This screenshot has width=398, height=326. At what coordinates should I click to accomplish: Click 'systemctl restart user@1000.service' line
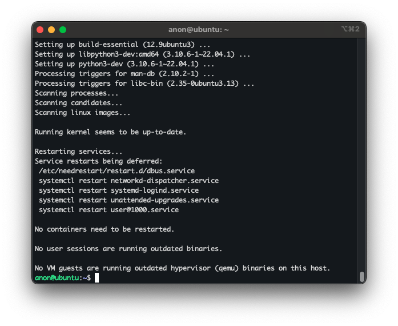click(108, 210)
